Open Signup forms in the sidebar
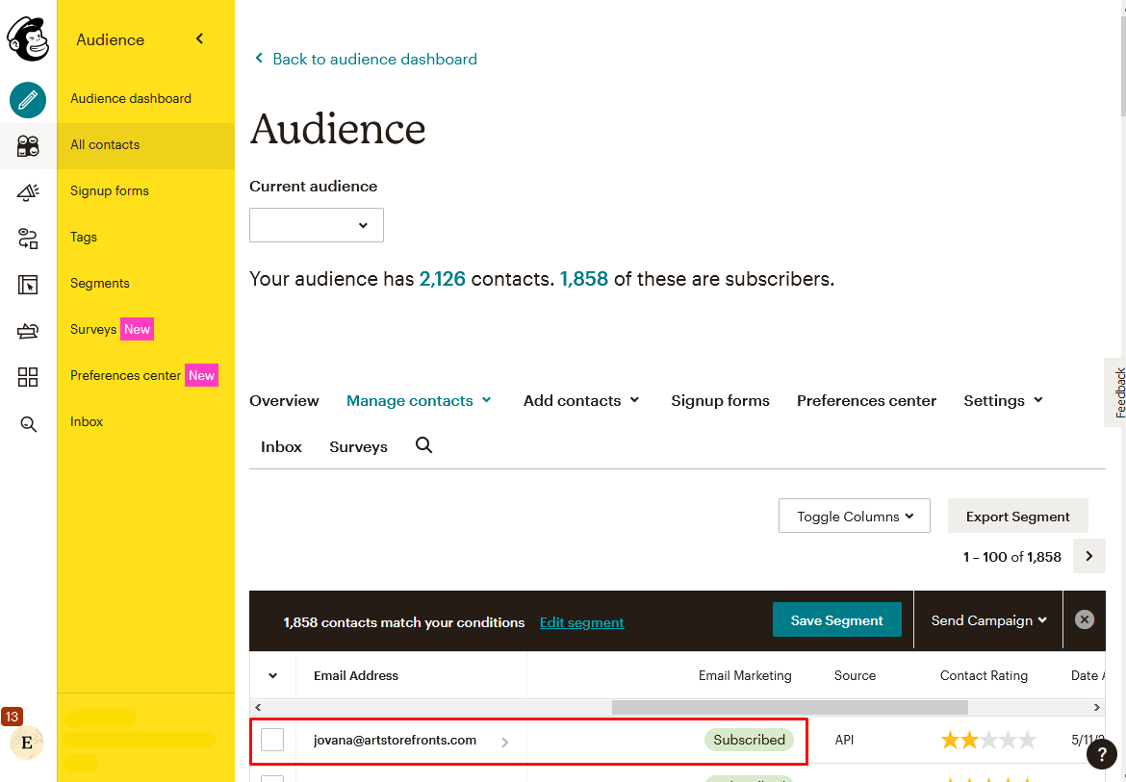 pos(145,190)
